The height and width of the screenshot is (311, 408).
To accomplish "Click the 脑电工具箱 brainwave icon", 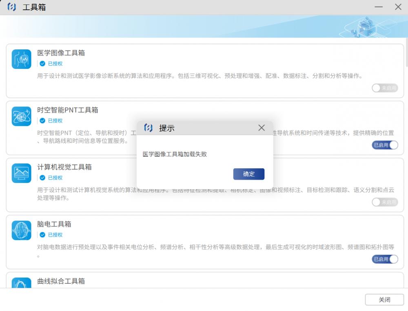I will (x=21, y=230).
